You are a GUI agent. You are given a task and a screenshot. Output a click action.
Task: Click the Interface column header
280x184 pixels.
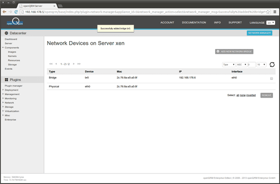(237, 71)
